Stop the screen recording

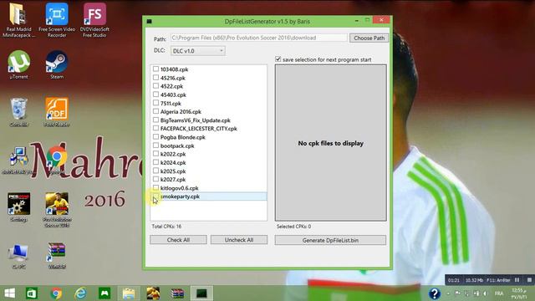coord(529,280)
